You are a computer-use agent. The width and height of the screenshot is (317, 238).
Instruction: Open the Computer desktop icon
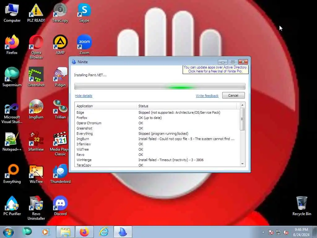pos(12,12)
